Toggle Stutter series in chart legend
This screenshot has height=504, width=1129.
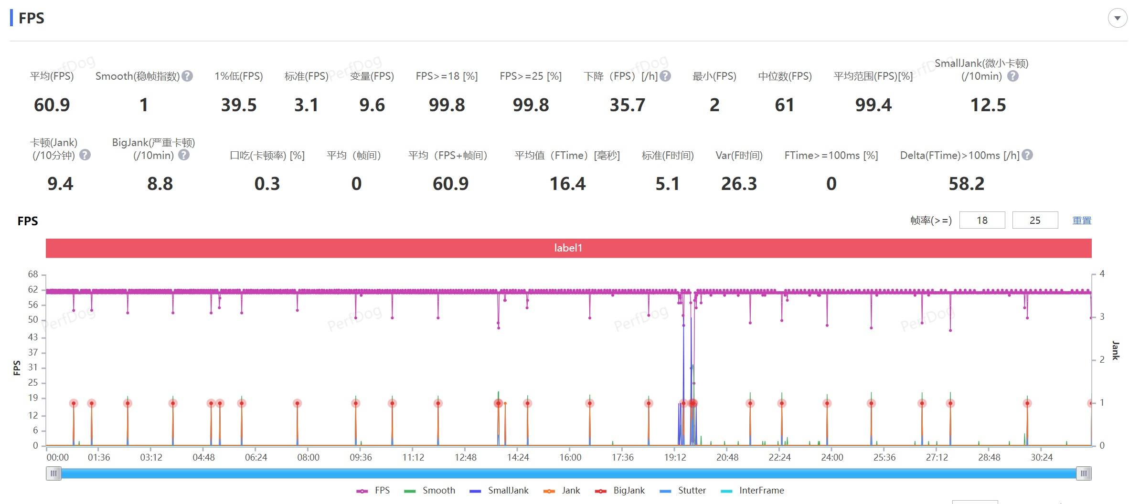682,491
